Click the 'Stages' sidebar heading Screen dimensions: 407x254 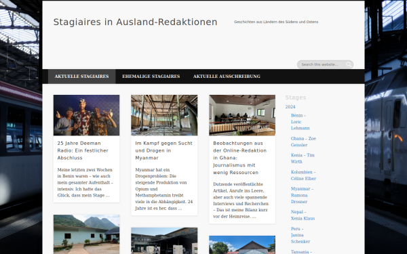[296, 98]
